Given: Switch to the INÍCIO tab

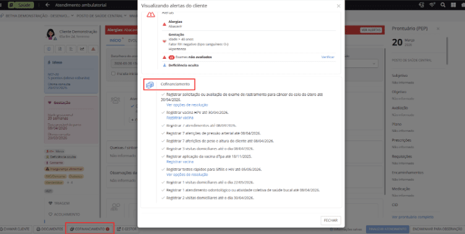Looking at the screenshot, I should click(116, 41).
